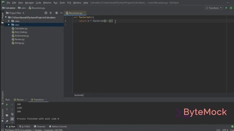Image resolution: width=234 pixels, height=131 pixels.
Task: Click the cursor position indicator in status bar
Action: [x=218, y=130]
